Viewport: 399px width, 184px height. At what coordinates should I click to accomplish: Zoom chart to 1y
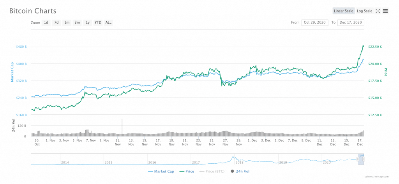click(x=88, y=23)
